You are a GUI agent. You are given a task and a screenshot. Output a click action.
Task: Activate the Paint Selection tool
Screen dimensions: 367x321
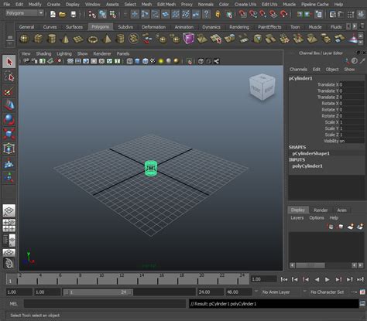[9, 91]
